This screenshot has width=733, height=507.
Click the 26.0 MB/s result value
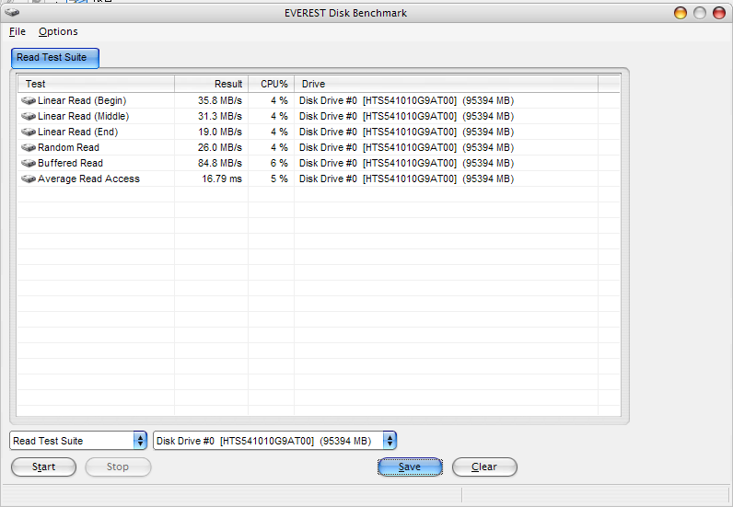(x=220, y=147)
